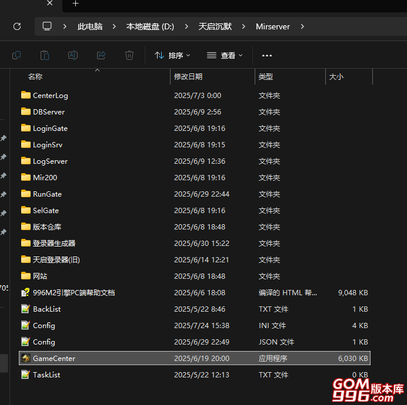This screenshot has height=405, width=407.
Task: Select the Config JSON file
Action: [x=44, y=342]
